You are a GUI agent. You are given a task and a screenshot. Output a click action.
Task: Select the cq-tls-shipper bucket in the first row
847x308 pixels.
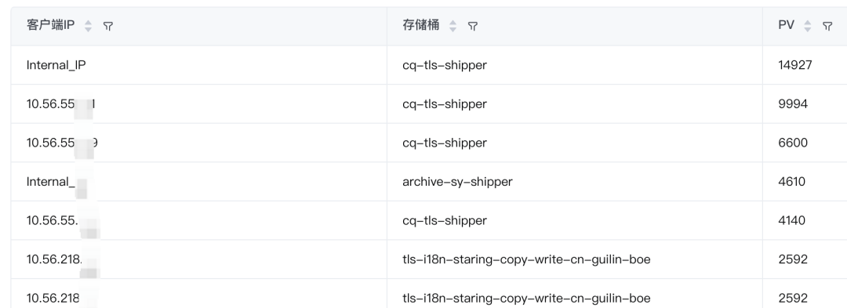[x=445, y=65]
